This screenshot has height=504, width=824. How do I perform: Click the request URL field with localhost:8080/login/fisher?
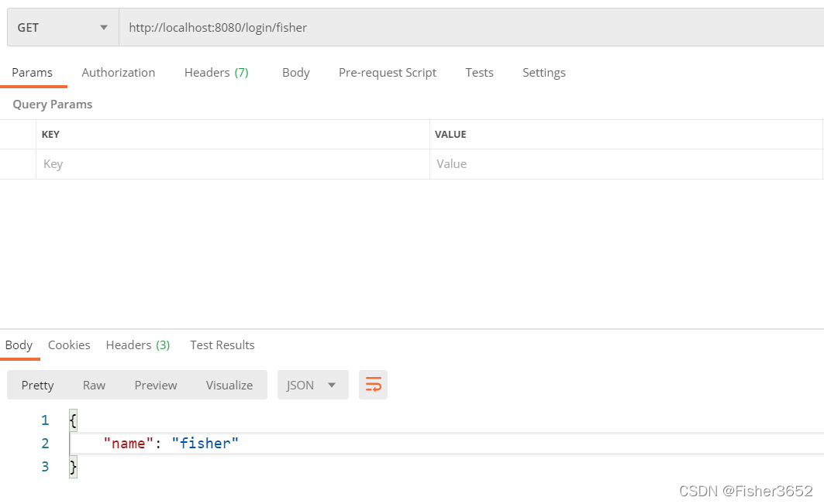pyautogui.click(x=471, y=27)
